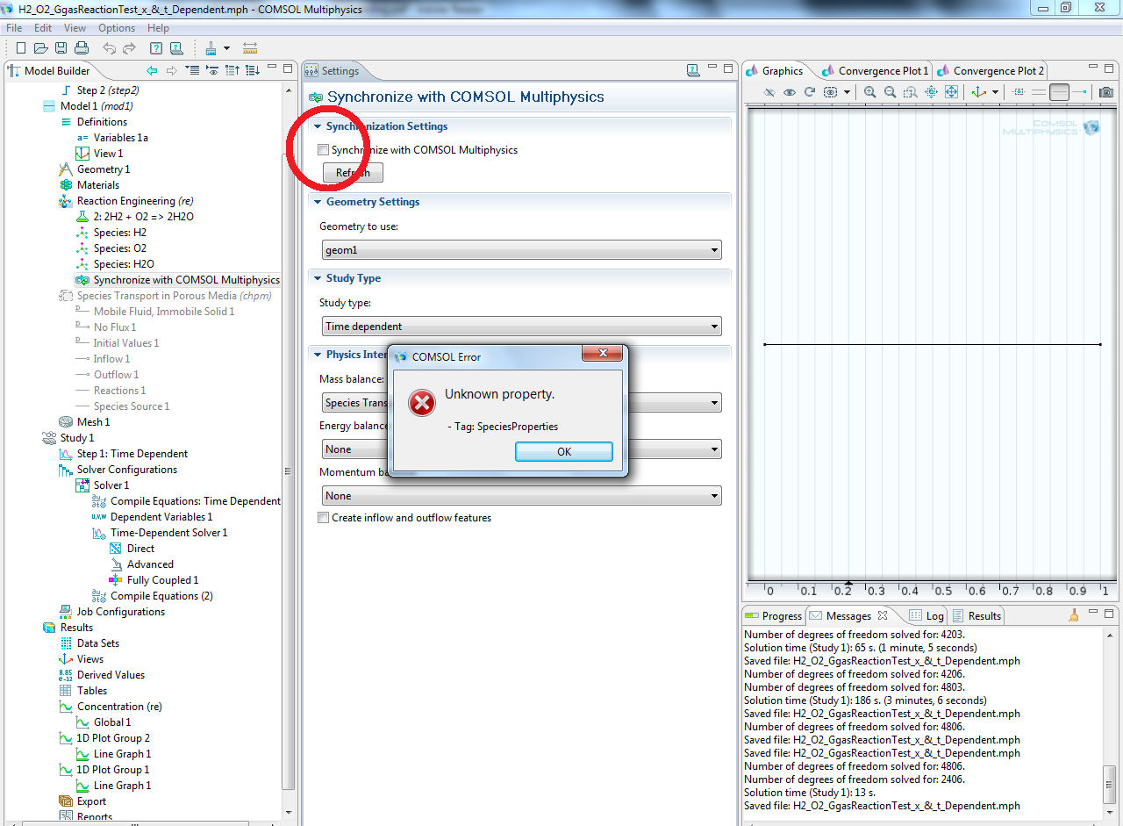The width and height of the screenshot is (1123, 826).
Task: Activate Zoom Box tool in Graphics
Action: click(911, 92)
